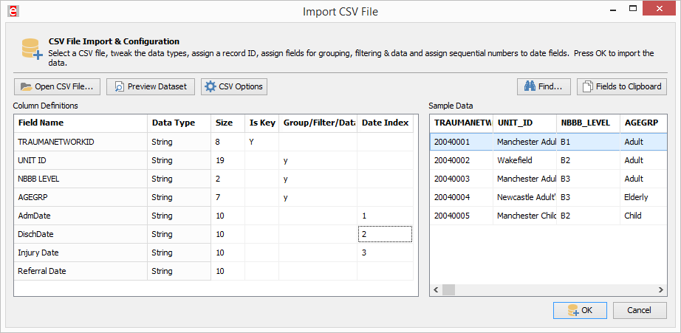The width and height of the screenshot is (681, 333).
Task: Select the DischDate Date Index cell
Action: point(384,234)
